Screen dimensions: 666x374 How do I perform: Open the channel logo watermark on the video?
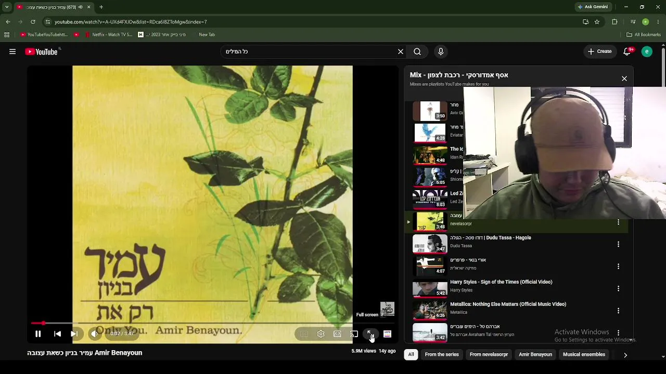pyautogui.click(x=387, y=309)
